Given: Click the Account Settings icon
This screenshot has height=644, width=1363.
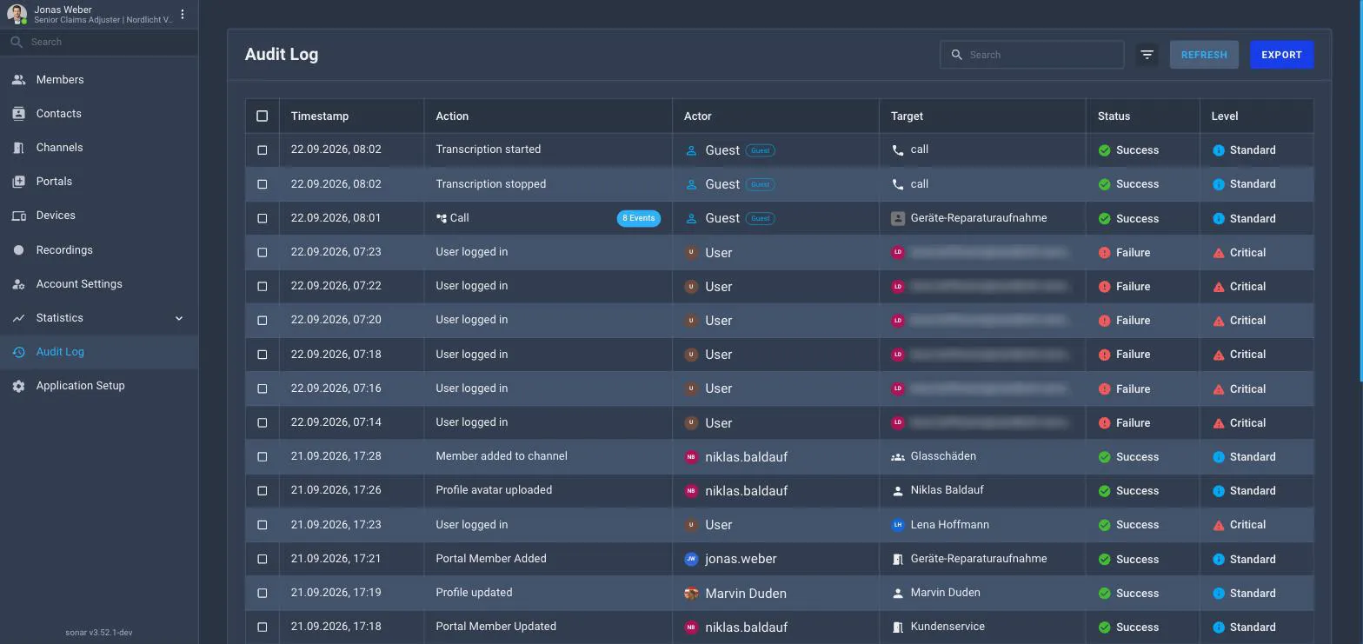Looking at the screenshot, I should [x=18, y=284].
